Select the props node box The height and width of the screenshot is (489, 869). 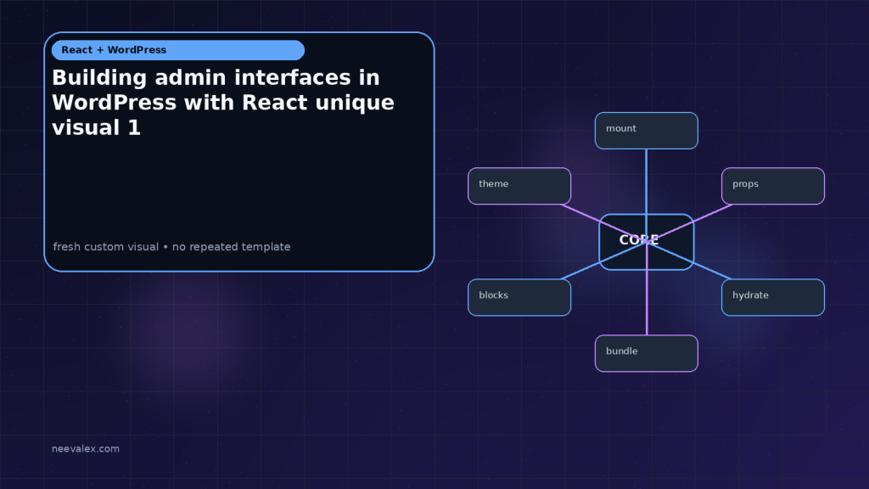(x=773, y=186)
